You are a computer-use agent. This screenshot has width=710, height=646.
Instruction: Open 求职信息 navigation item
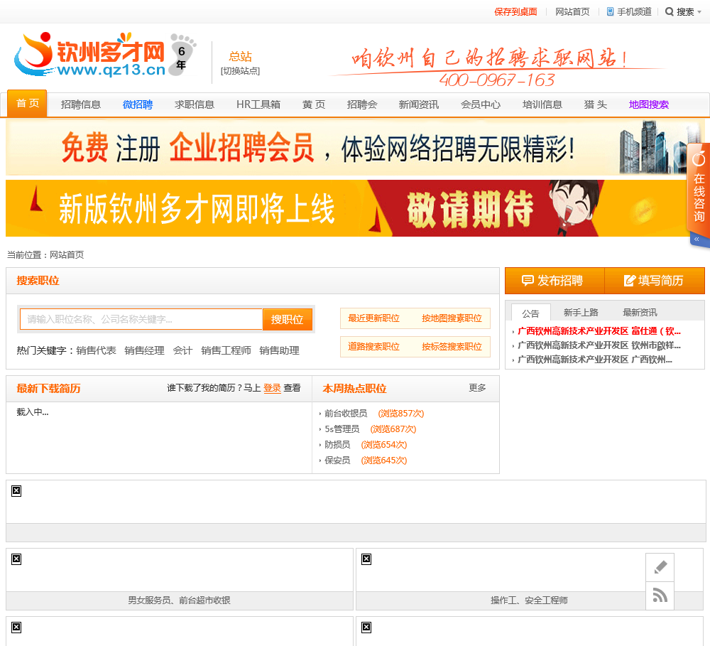[x=195, y=104]
